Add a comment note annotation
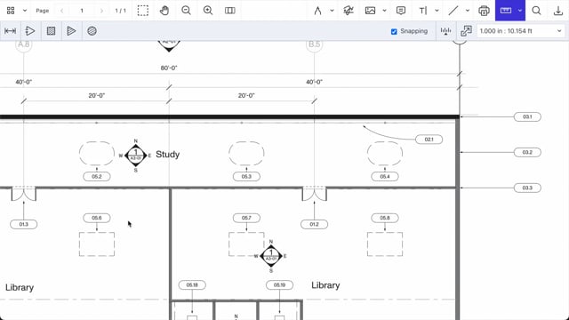The height and width of the screenshot is (320, 569). 401,11
